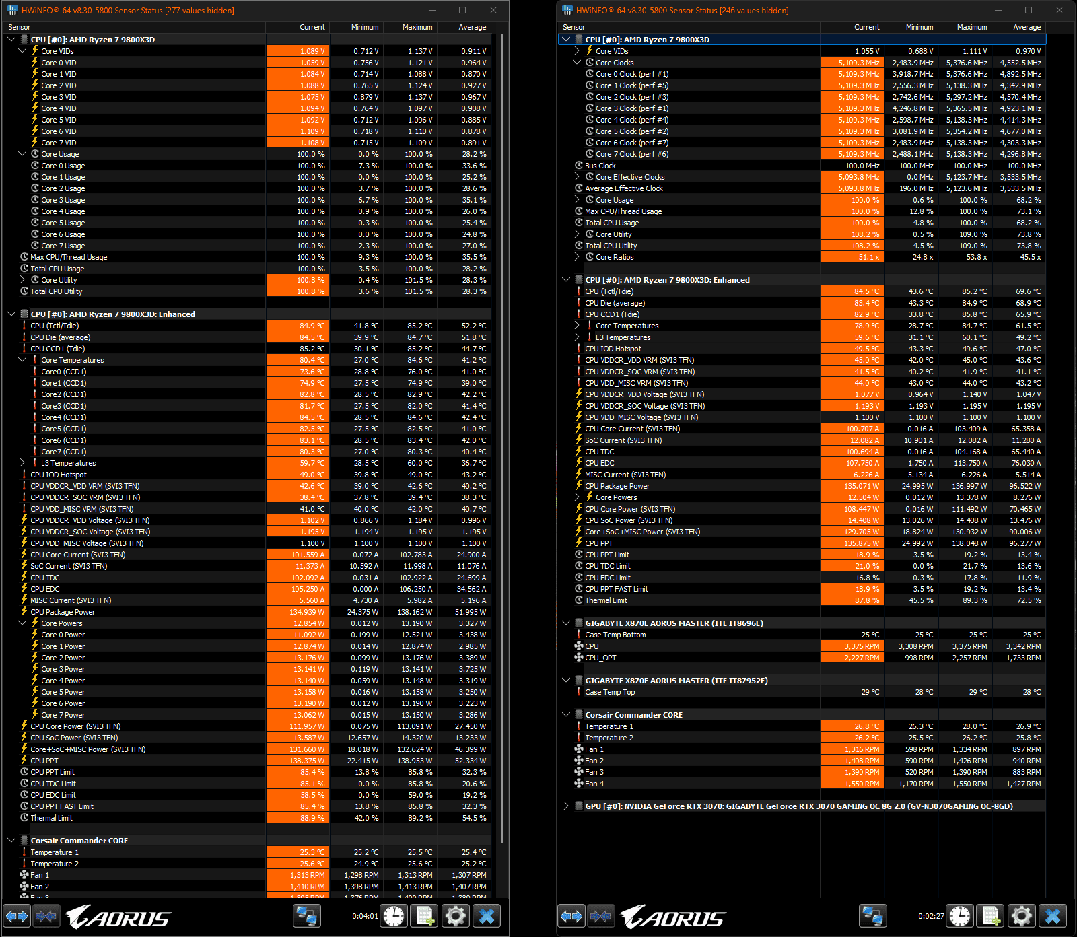Click the 0:02:27 elapsed timer in right window
This screenshot has width=1077, height=937.
[931, 916]
